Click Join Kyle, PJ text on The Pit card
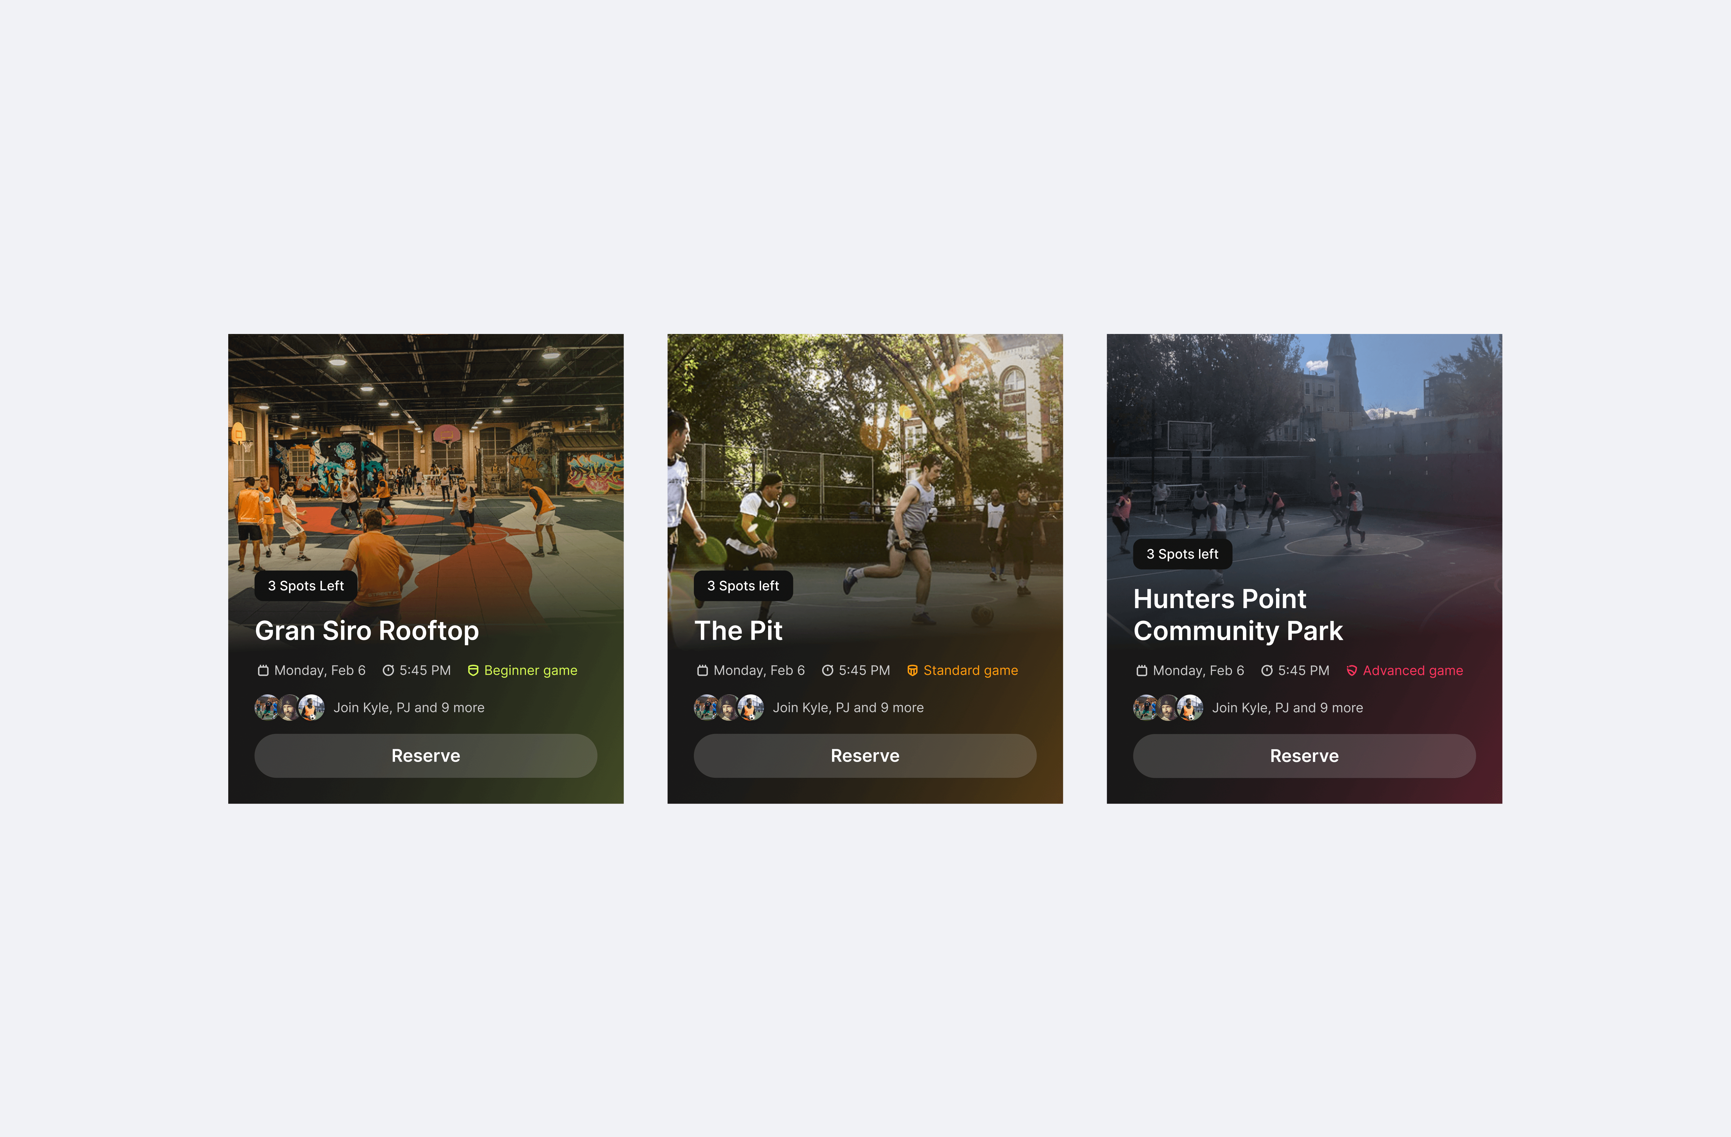This screenshot has height=1137, width=1731. tap(848, 707)
